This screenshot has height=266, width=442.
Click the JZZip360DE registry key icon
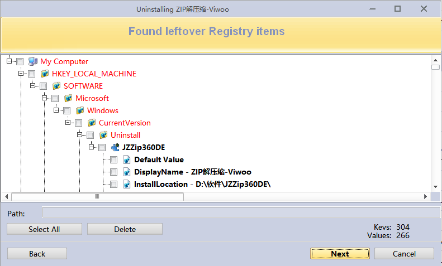pyautogui.click(x=115, y=147)
